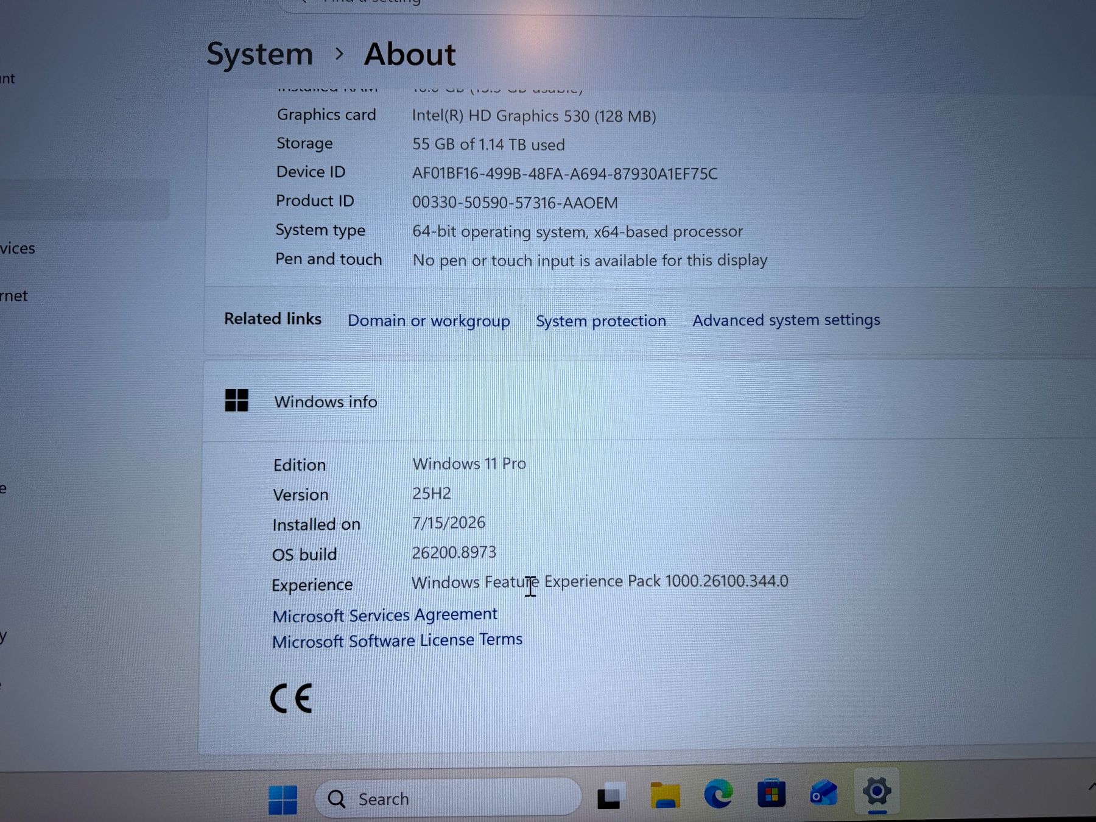Click the Edition label

point(300,465)
